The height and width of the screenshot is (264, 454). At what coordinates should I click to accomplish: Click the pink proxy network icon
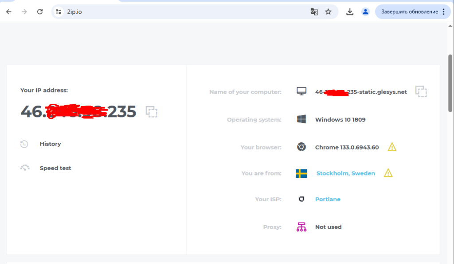tap(301, 227)
